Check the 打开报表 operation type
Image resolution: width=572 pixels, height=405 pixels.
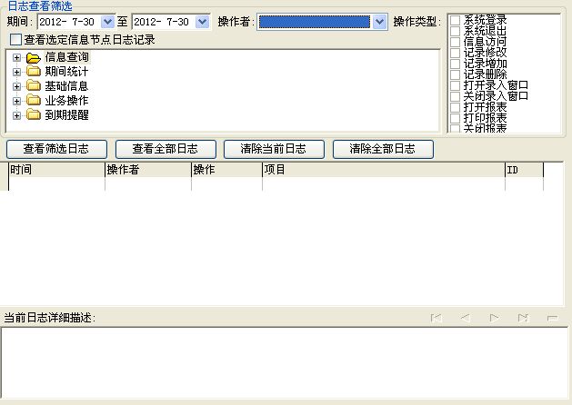tap(456, 107)
